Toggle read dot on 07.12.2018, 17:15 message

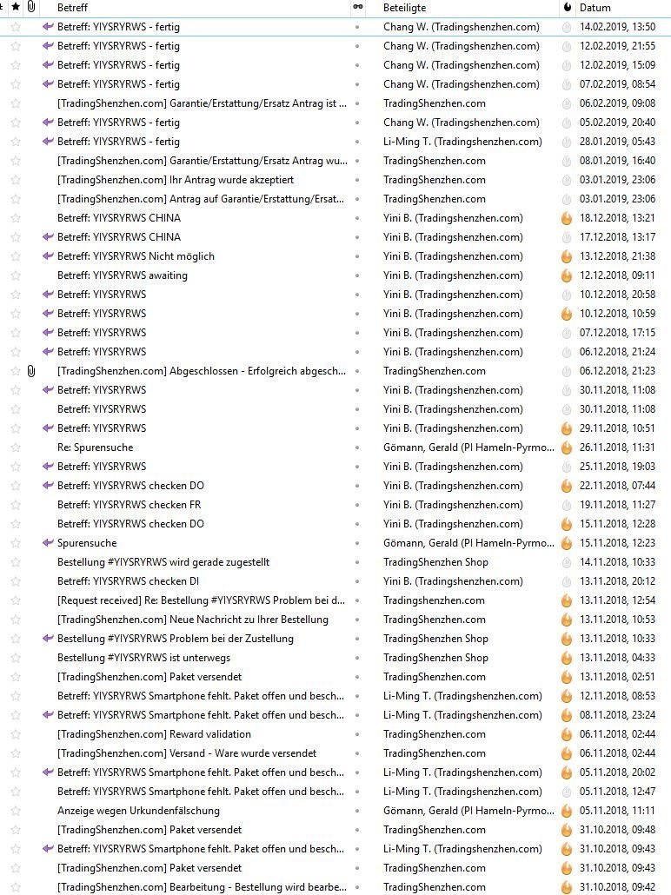click(x=357, y=333)
